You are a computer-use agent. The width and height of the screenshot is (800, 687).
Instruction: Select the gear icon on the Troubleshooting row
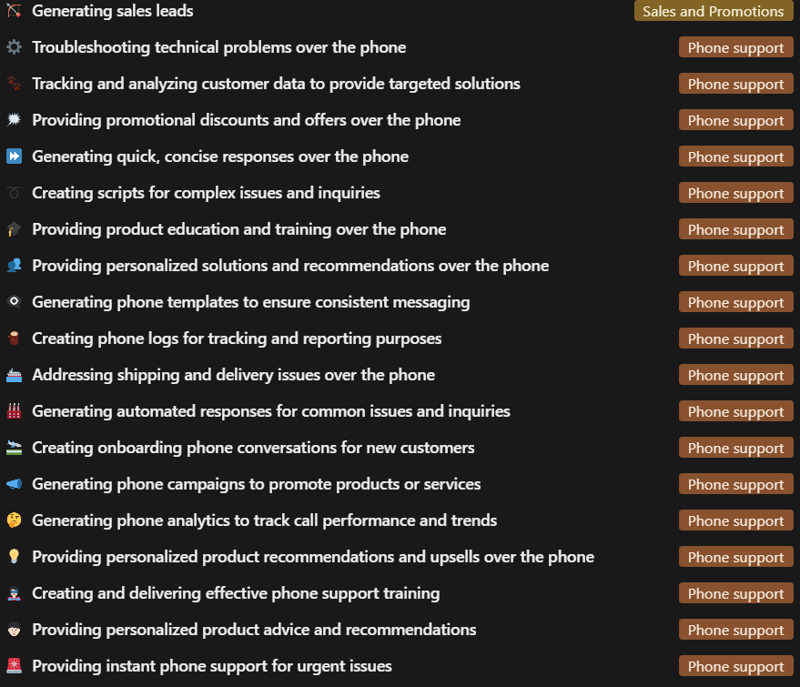click(13, 47)
